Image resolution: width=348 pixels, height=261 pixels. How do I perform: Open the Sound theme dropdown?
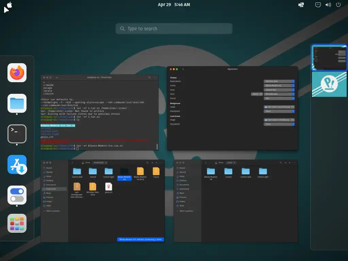point(279,98)
